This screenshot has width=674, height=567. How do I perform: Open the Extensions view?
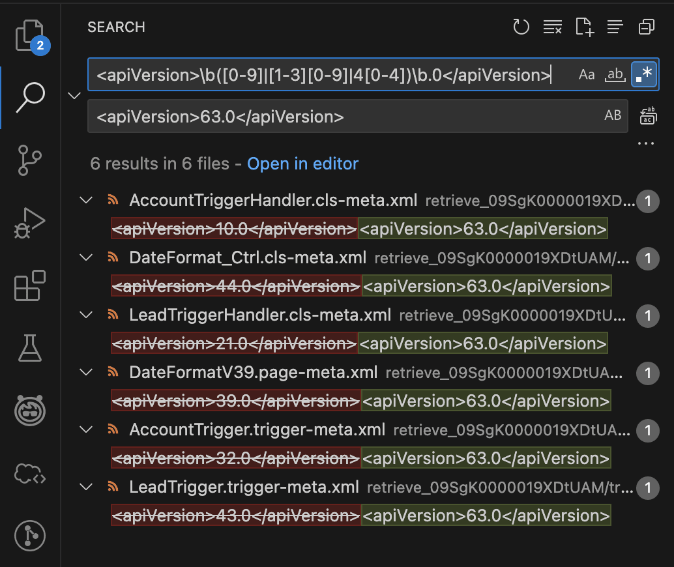[29, 285]
